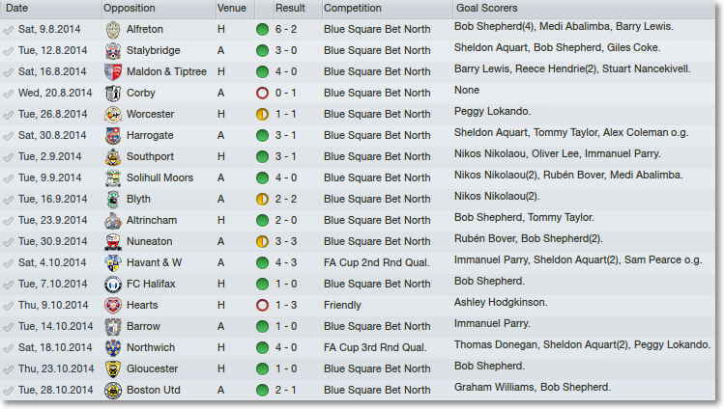Screen dimensions: 724x409
Task: Toggle the checkmark beside Thu, 9.10.2014
Action: [9, 306]
